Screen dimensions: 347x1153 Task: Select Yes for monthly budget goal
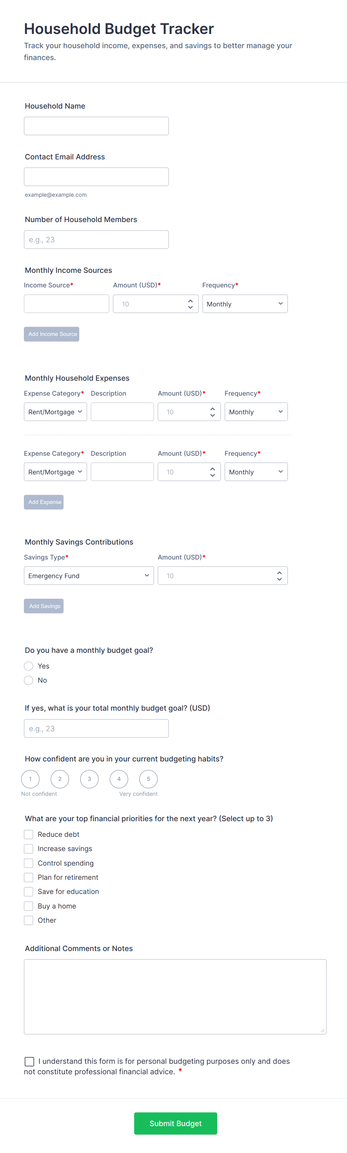click(x=29, y=667)
